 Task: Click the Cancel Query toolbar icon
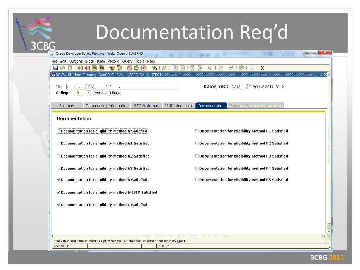coord(143,68)
